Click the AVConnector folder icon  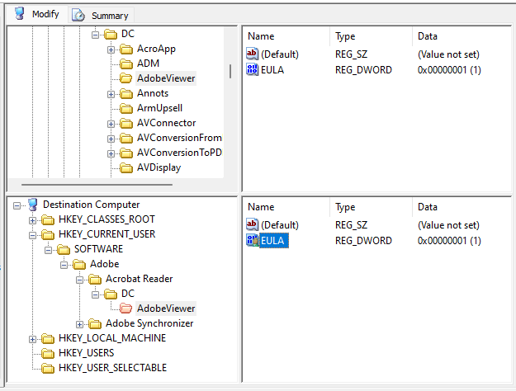point(126,123)
